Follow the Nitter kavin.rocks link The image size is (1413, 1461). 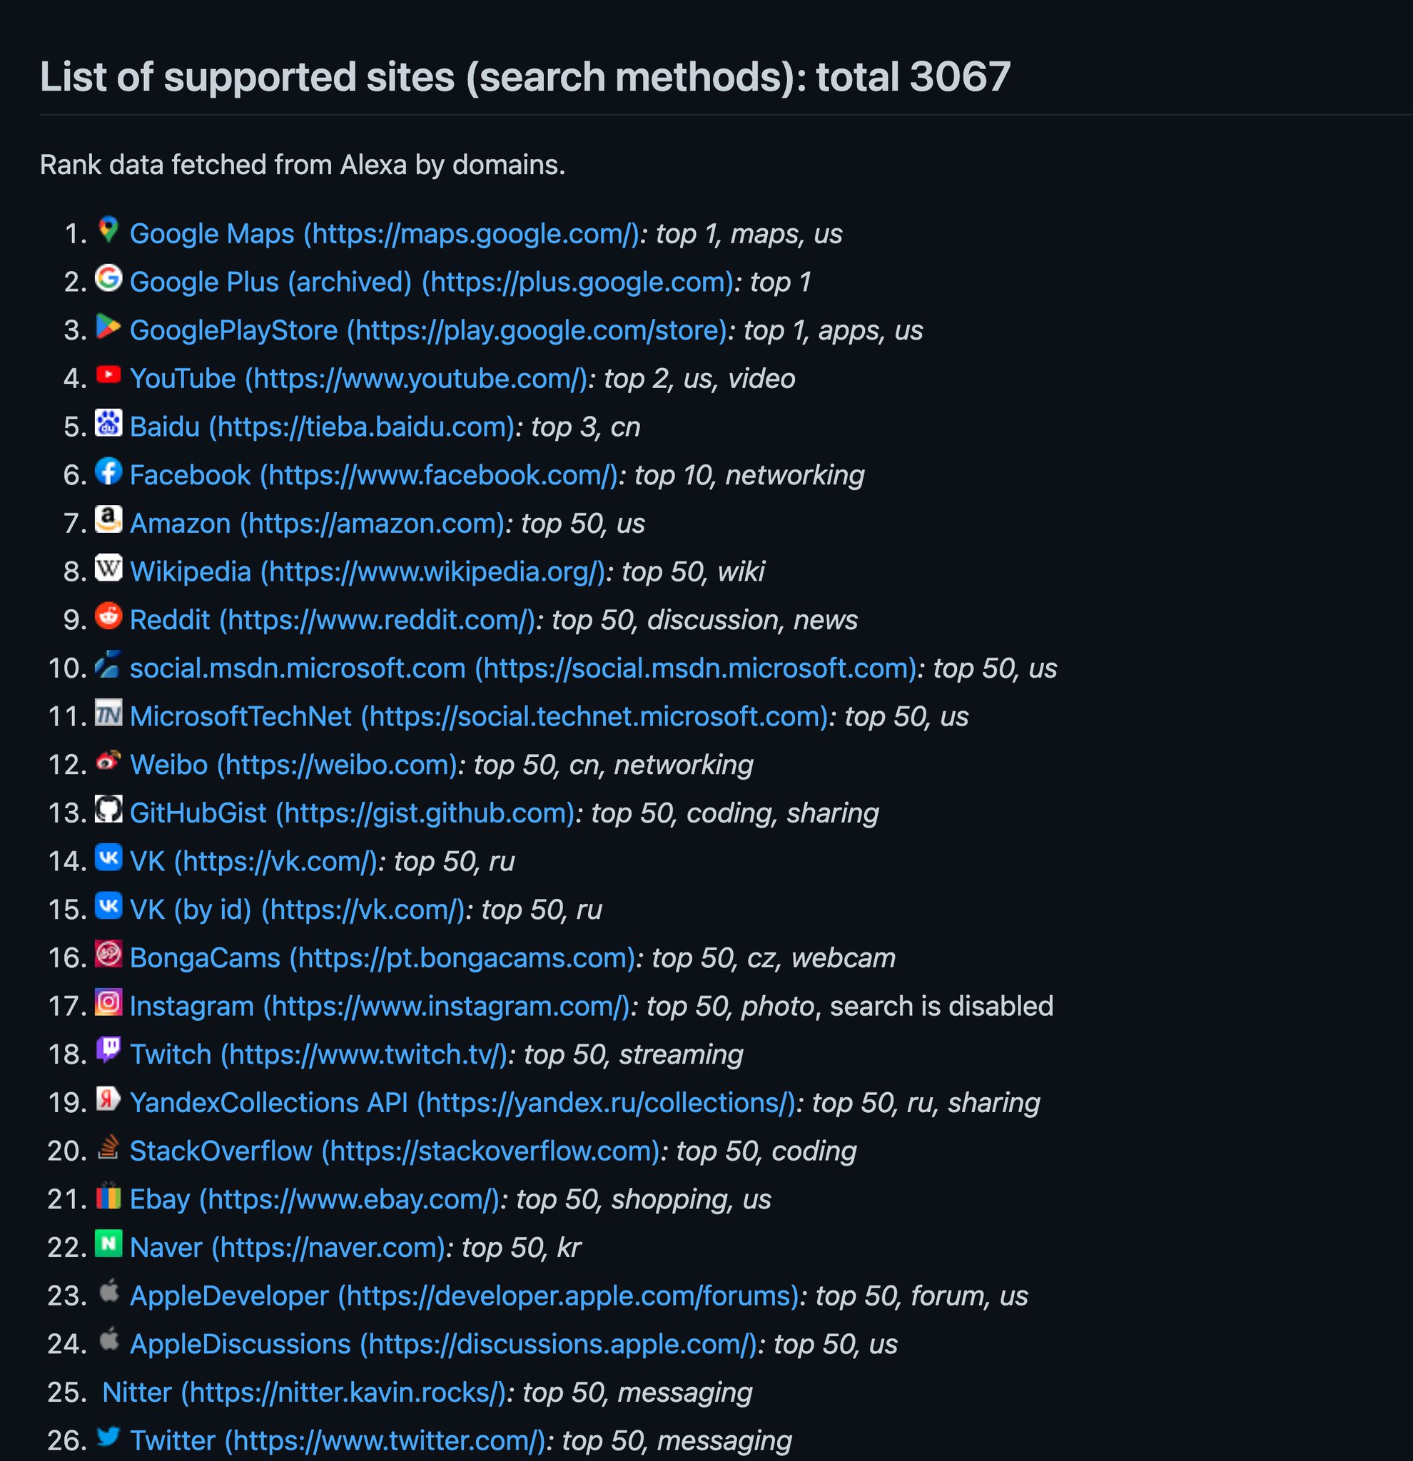[304, 1393]
